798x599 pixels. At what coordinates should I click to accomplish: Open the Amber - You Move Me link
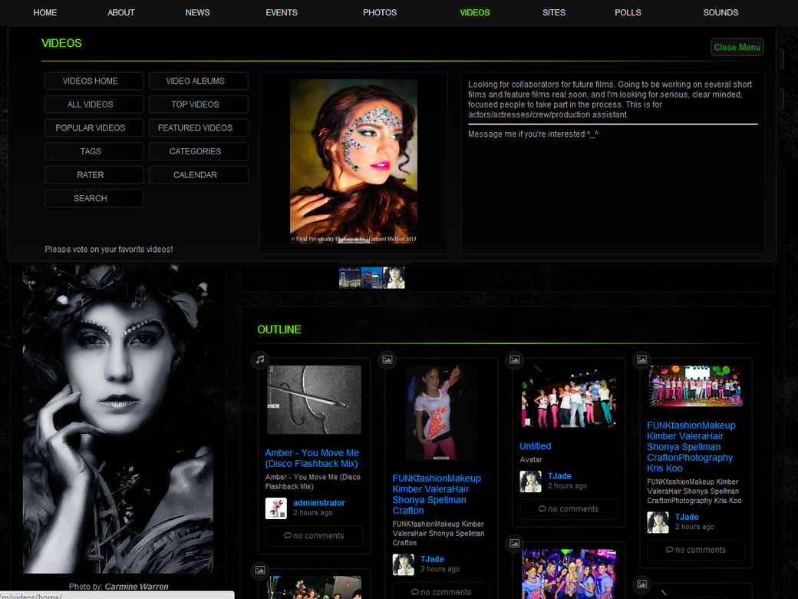point(312,458)
